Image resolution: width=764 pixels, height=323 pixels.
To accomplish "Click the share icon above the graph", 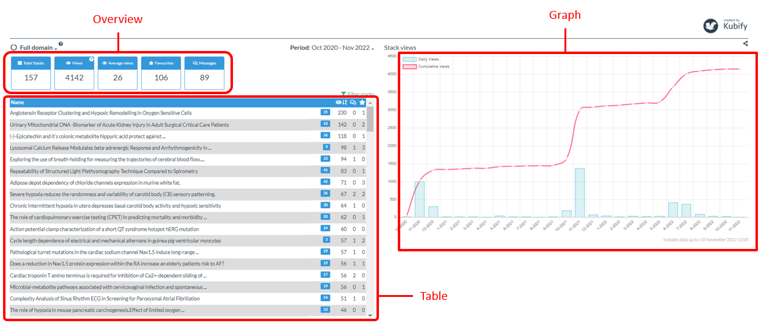I will click(x=746, y=43).
